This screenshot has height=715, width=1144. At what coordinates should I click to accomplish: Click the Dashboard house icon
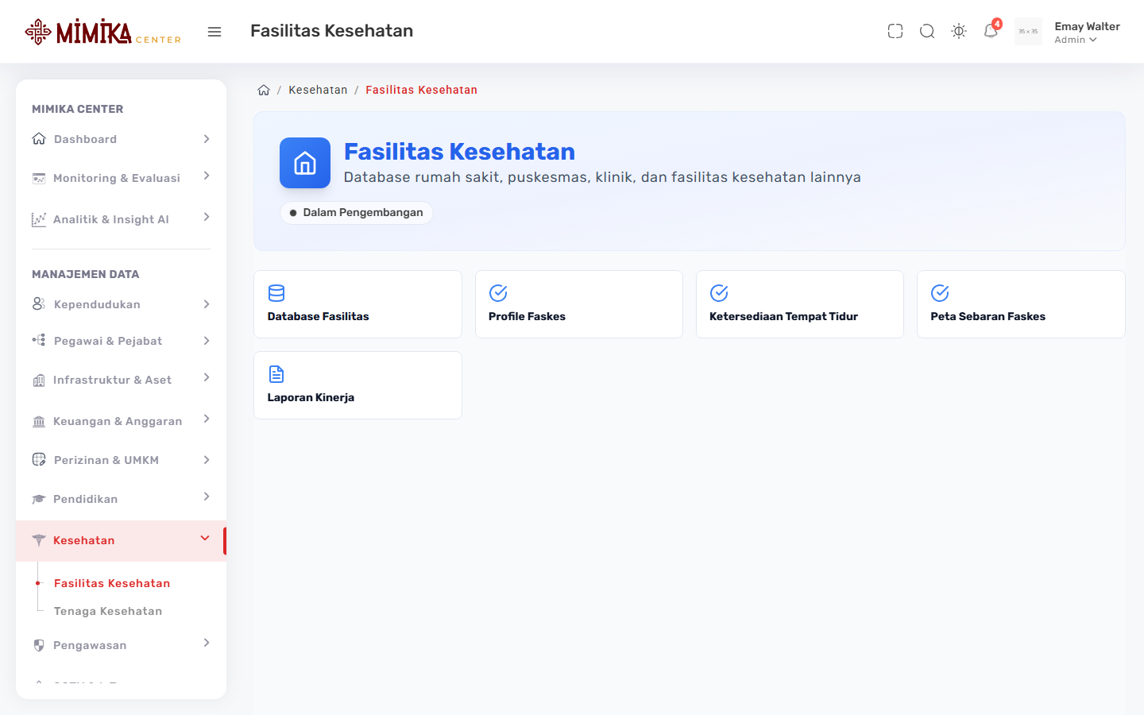(39, 139)
